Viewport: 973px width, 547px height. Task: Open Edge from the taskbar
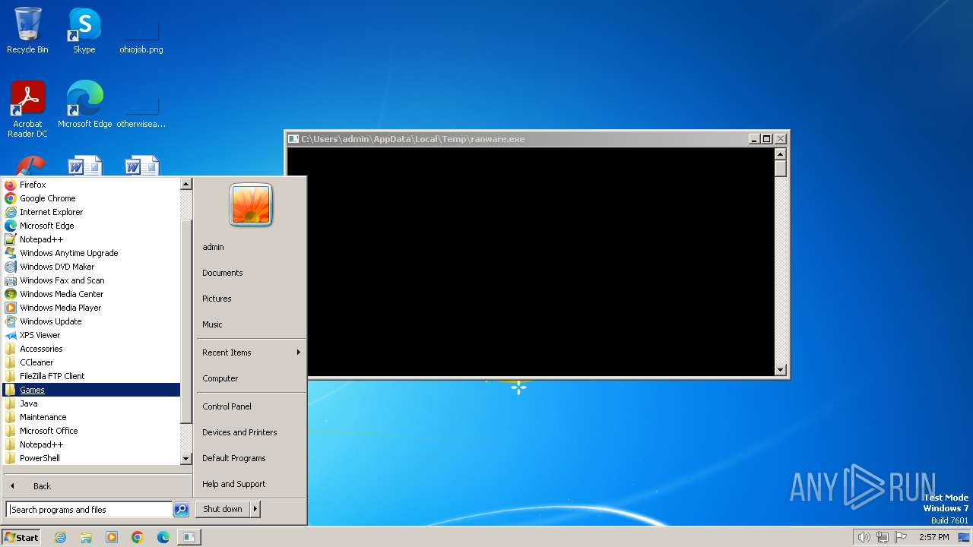click(x=163, y=537)
